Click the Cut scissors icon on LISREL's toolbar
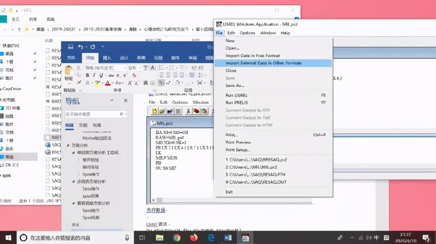 [x=188, y=111]
